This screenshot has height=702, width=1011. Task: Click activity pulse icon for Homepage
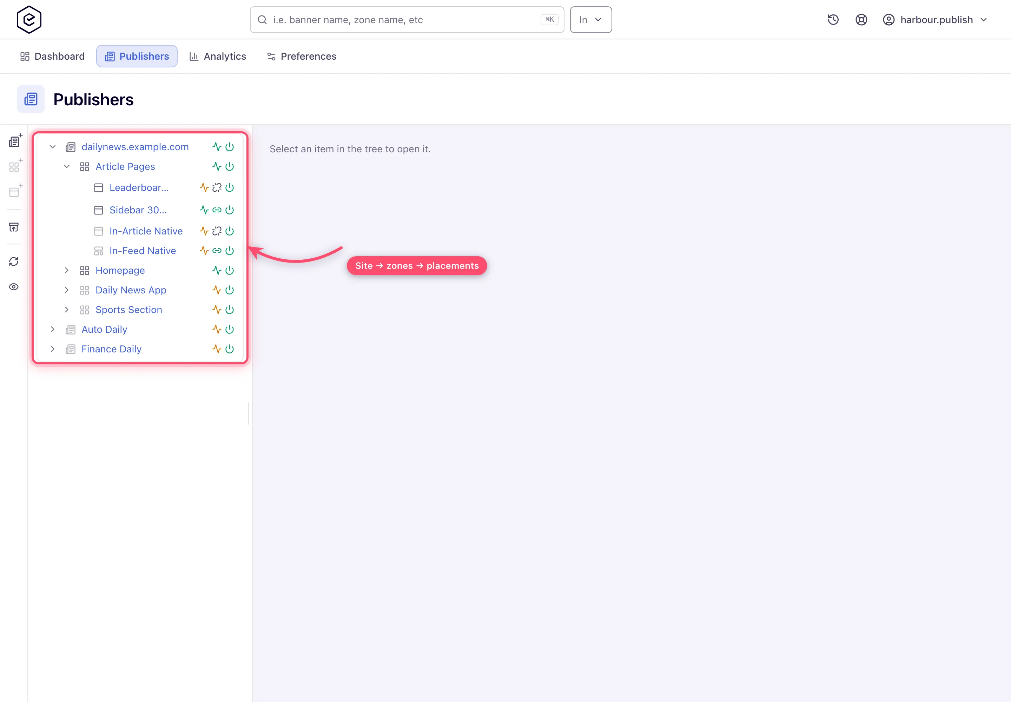[217, 271]
